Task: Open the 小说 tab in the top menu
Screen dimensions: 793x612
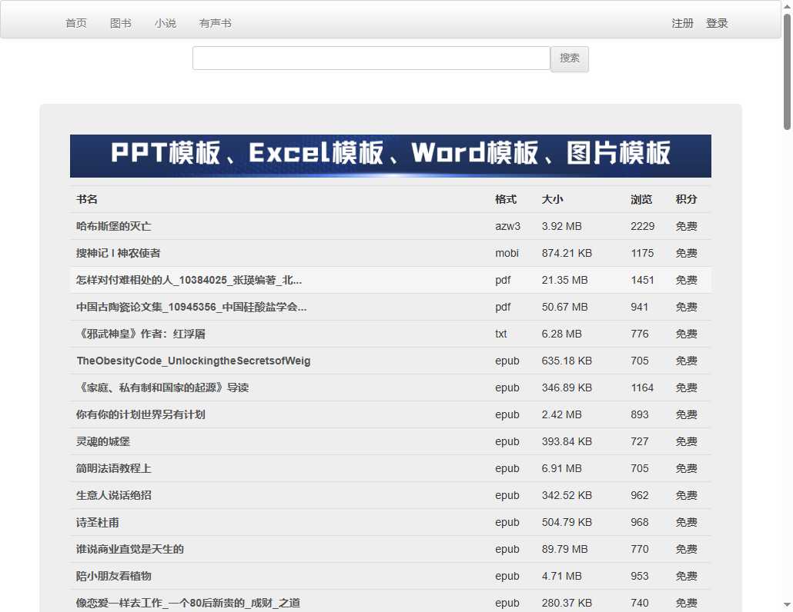Action: (x=166, y=23)
